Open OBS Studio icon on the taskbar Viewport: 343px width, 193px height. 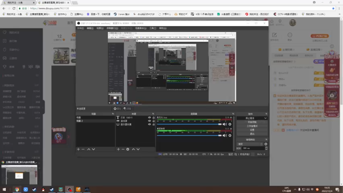(69, 190)
